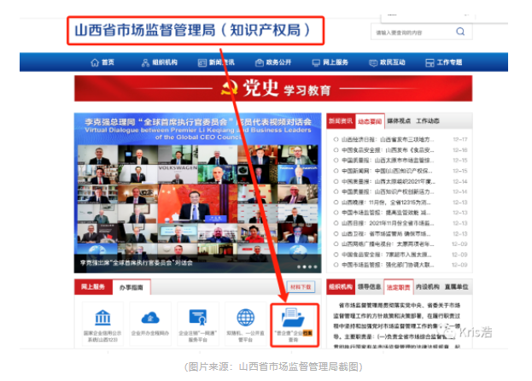
Task: Open 网上服务 in the navigation bar
Action: pyautogui.click(x=329, y=62)
